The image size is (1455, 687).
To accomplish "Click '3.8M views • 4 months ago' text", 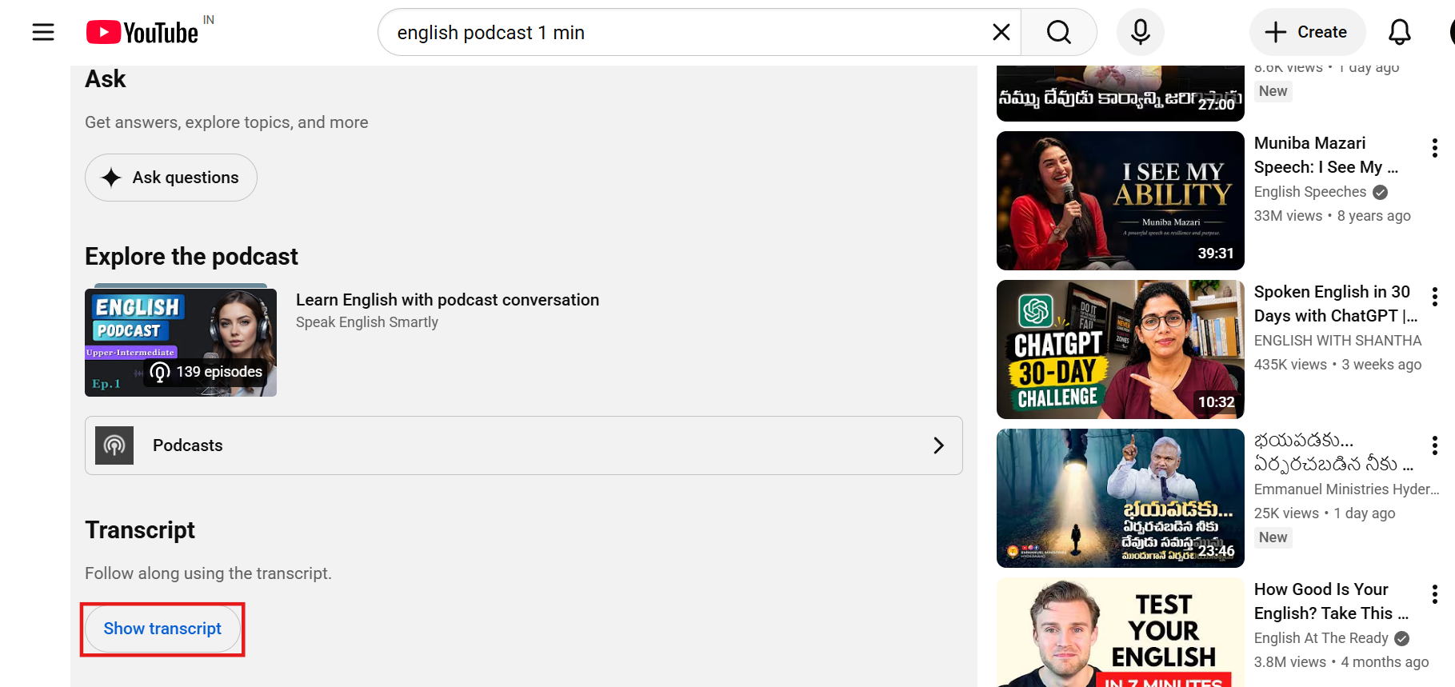I will 1341,662.
